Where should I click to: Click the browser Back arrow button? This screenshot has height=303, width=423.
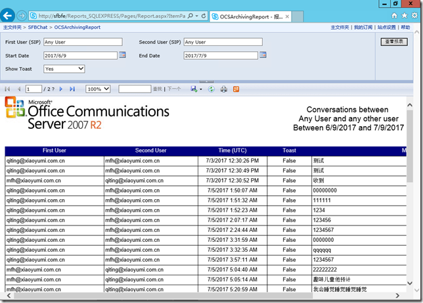[8, 16]
